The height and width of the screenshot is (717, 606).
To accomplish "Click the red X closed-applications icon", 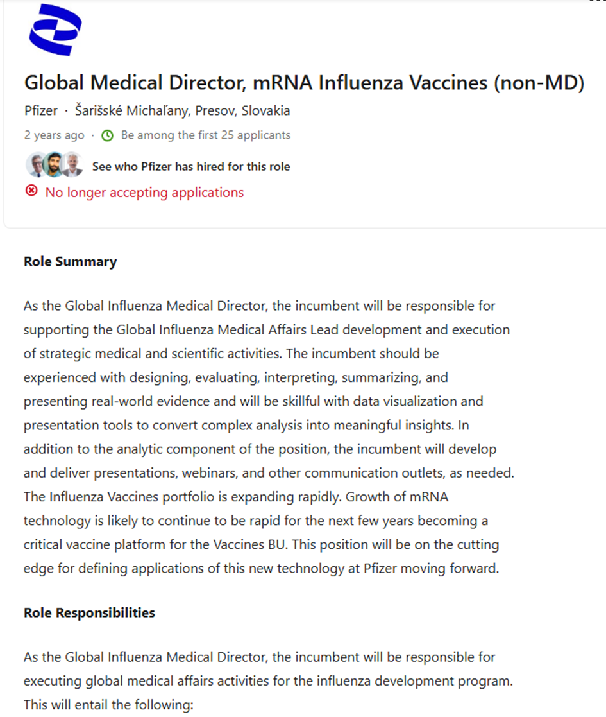I will (31, 191).
